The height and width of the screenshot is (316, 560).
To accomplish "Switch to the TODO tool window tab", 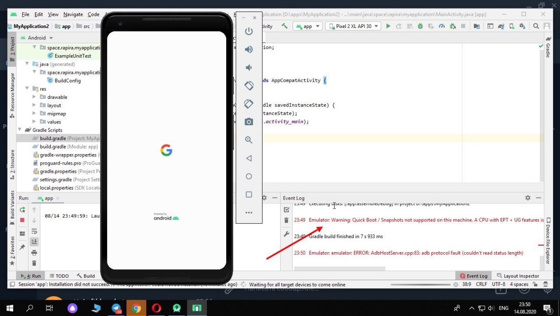I will [x=59, y=276].
